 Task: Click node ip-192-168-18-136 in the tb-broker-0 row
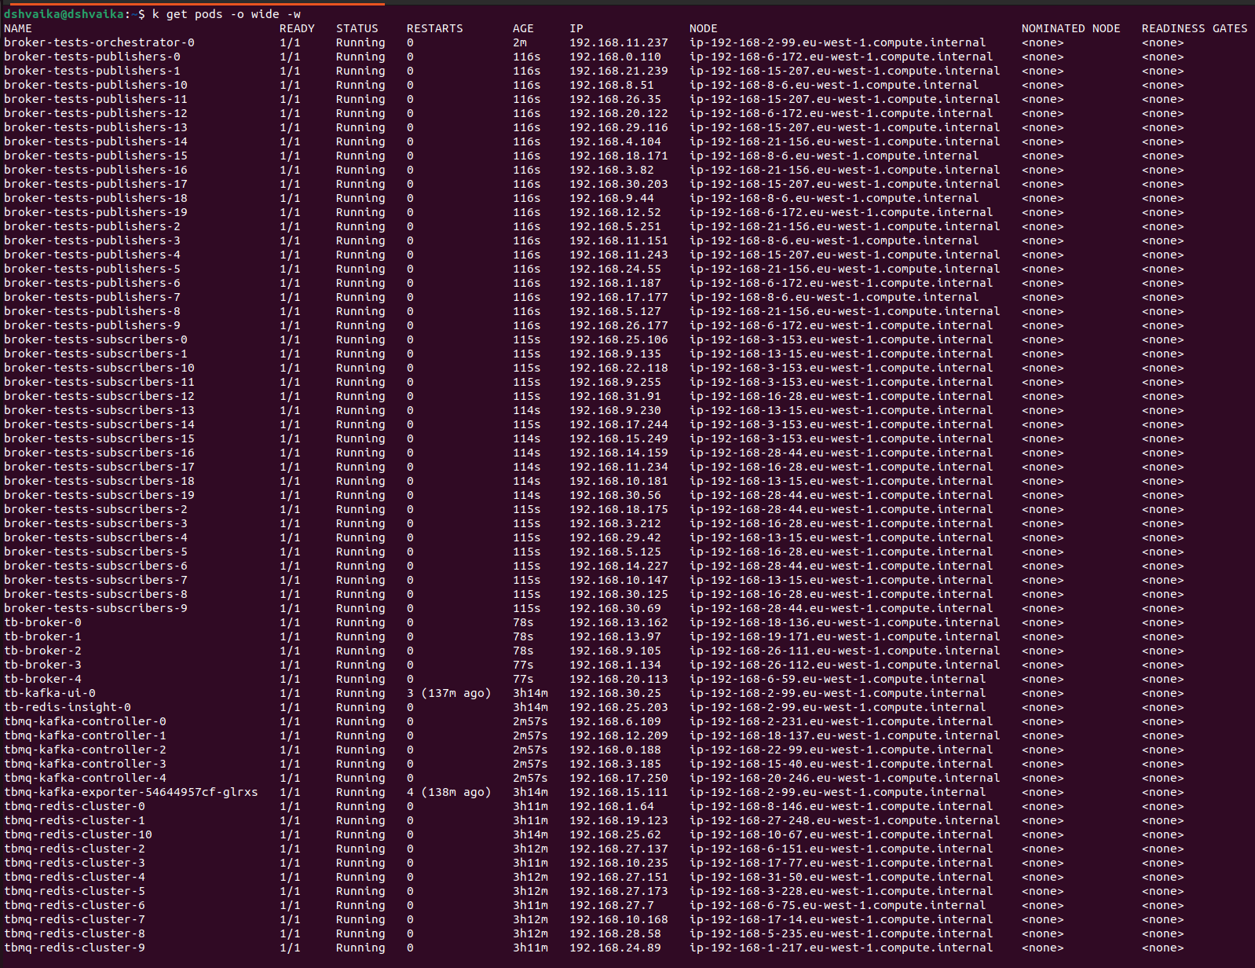[x=844, y=622]
